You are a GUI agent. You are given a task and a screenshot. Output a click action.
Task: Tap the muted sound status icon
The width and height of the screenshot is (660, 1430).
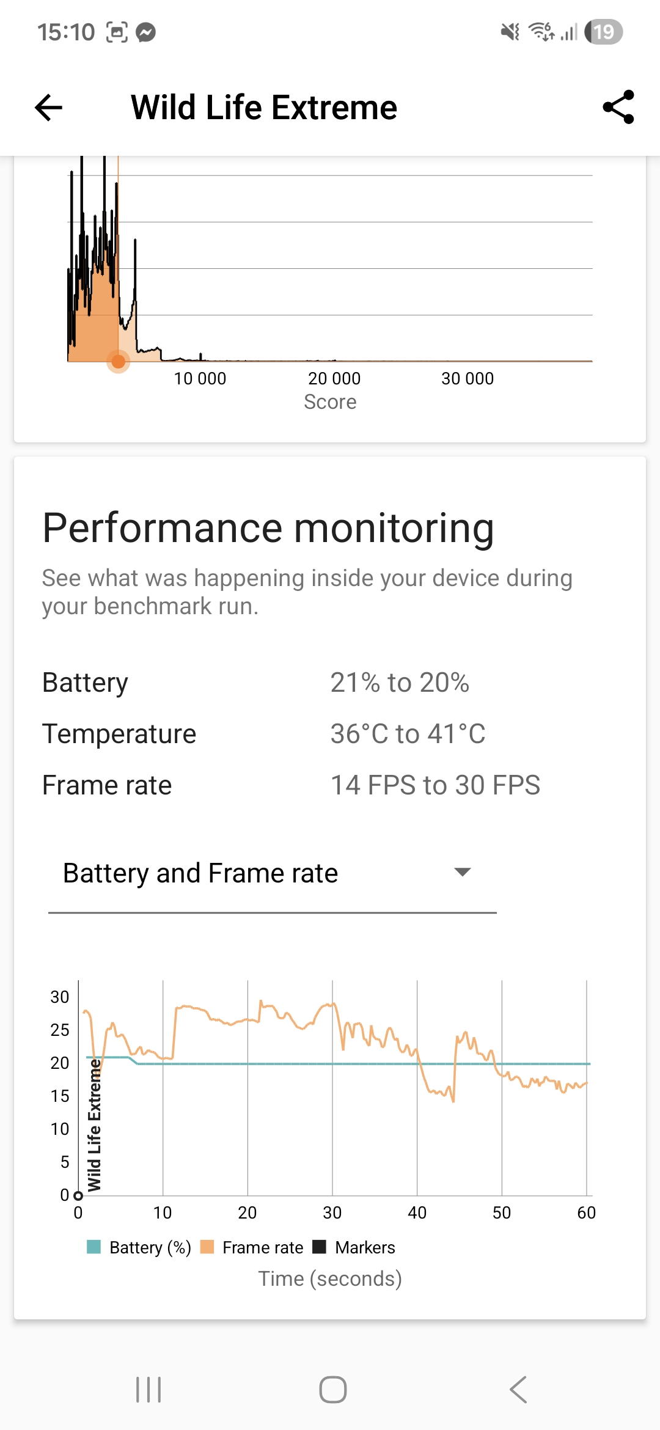510,32
